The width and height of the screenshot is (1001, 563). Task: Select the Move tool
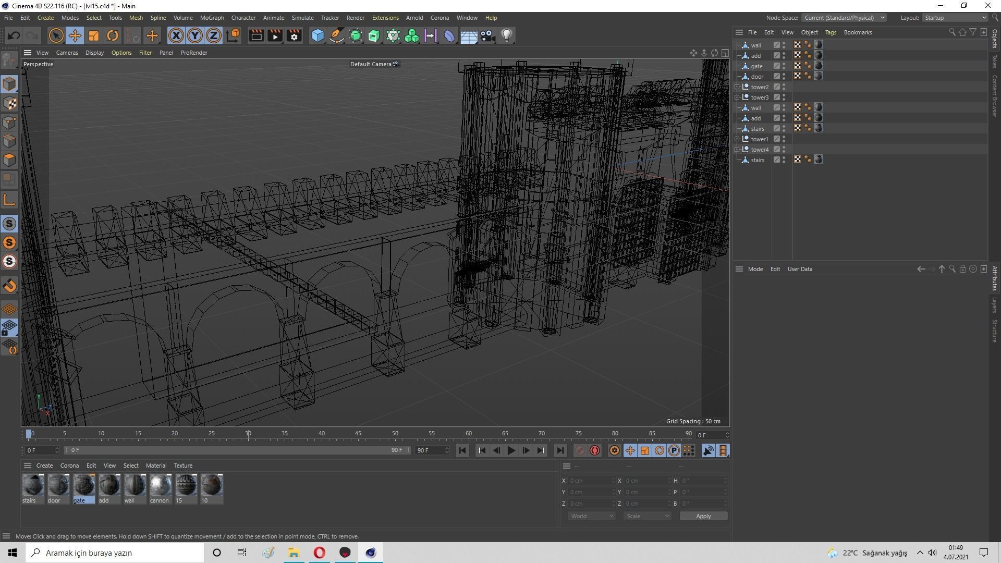coord(75,35)
